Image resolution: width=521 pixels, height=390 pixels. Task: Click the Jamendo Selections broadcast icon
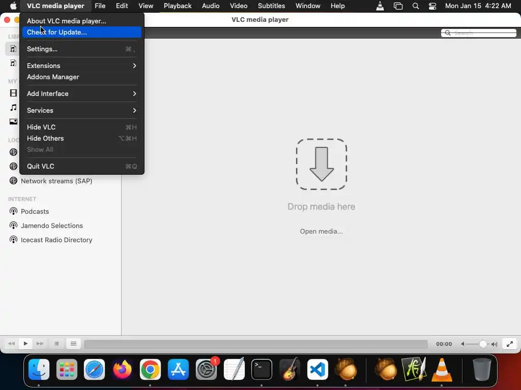click(13, 225)
